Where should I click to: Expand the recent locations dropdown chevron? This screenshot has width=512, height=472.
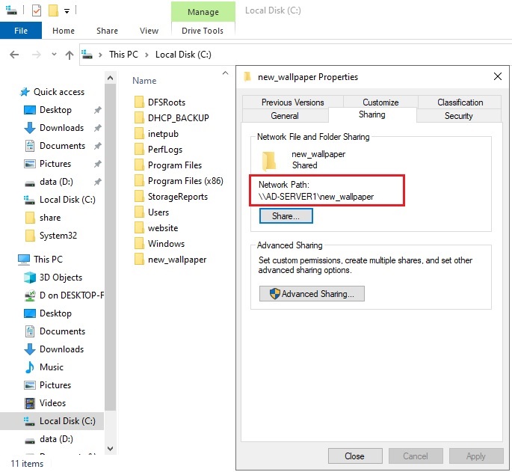click(52, 55)
